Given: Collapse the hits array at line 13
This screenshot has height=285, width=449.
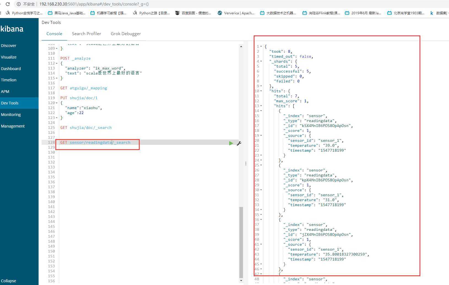Looking at the screenshot, I should pyautogui.click(x=261, y=106).
